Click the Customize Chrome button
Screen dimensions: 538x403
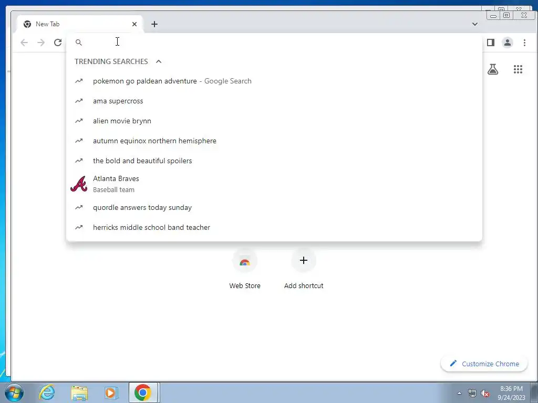[x=484, y=364]
